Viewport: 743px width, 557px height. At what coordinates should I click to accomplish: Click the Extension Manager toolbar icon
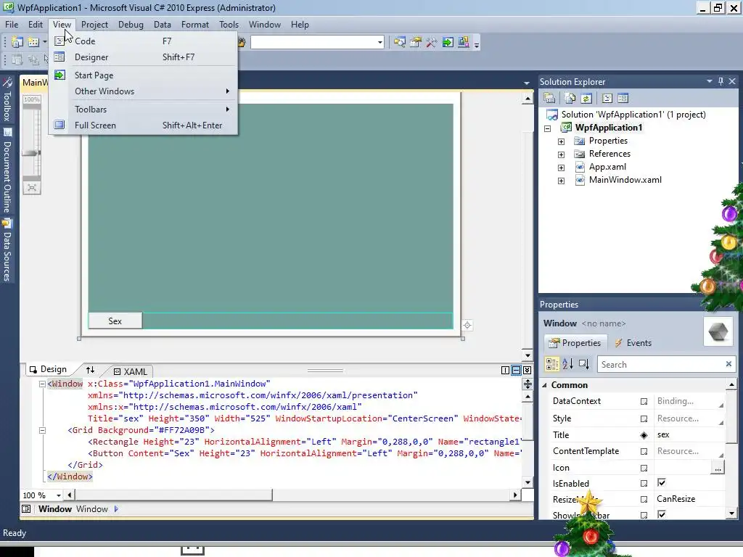point(464,43)
